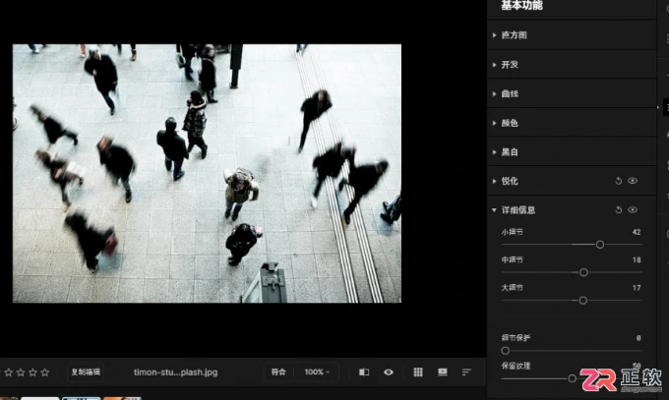
Task: Switch to the grid gallery view icon
Action: tap(418, 372)
